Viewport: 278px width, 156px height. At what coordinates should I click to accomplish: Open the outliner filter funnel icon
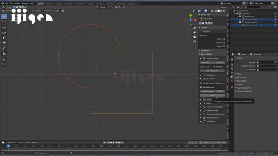click(270, 7)
